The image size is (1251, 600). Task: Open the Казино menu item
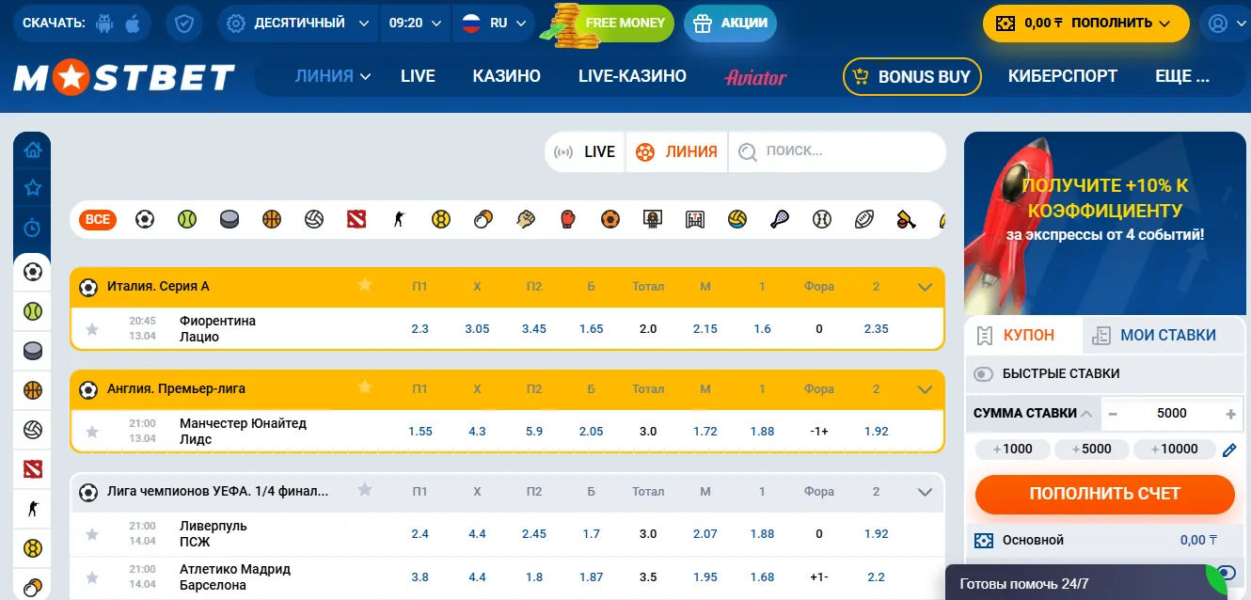click(506, 76)
